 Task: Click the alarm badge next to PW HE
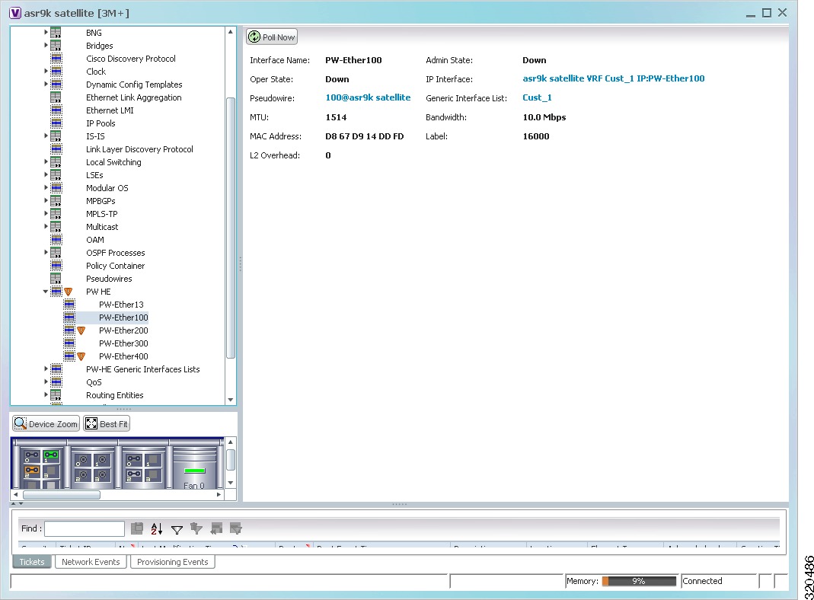pyautogui.click(x=68, y=291)
